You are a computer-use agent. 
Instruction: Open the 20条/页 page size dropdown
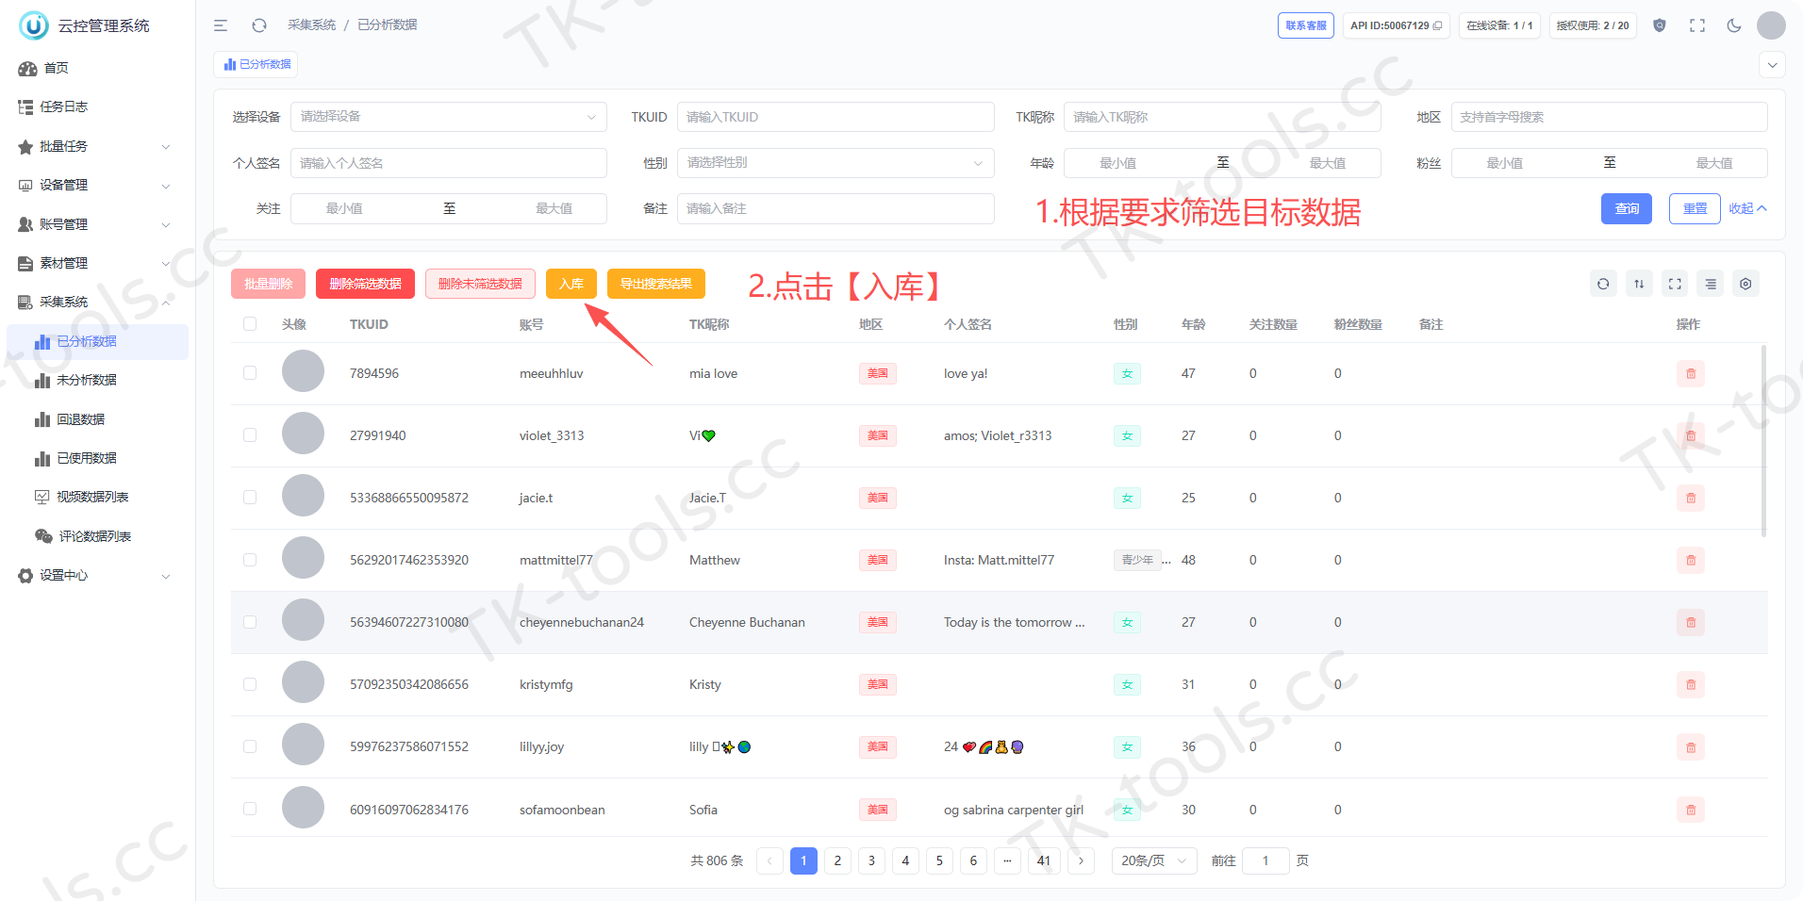pyautogui.click(x=1154, y=860)
